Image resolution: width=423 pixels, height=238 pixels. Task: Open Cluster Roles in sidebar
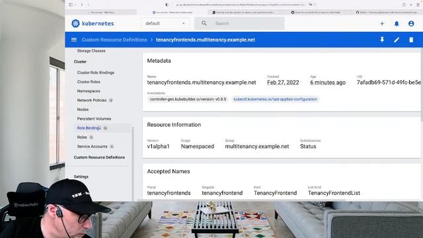89,82
